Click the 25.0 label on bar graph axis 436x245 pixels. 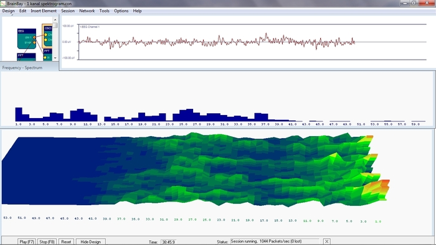183,124
